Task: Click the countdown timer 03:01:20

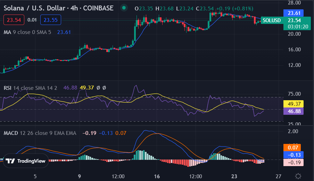Action: point(298,27)
